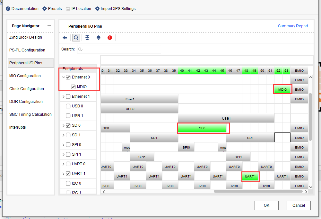Click pin 53 column header
Viewport: 321px width, 219px height.
(286, 70)
